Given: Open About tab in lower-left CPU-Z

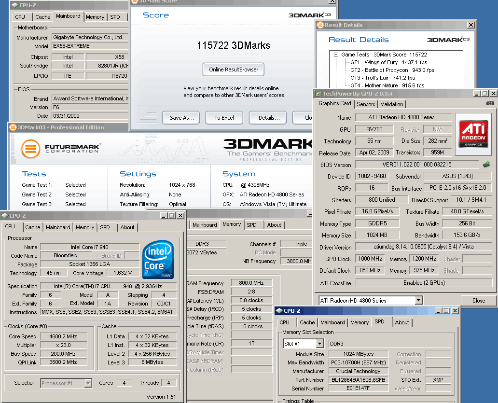Looking at the screenshot, I should tap(127, 227).
